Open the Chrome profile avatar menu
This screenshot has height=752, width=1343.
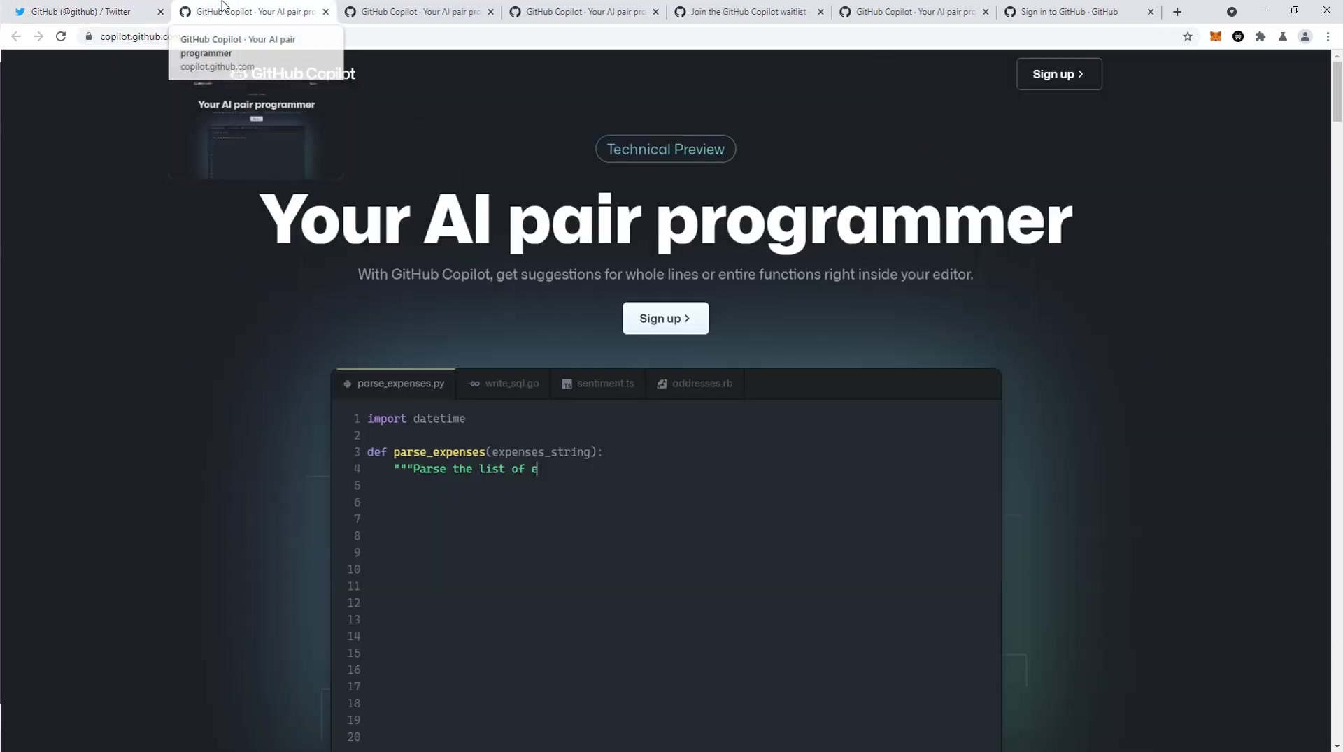click(1305, 36)
